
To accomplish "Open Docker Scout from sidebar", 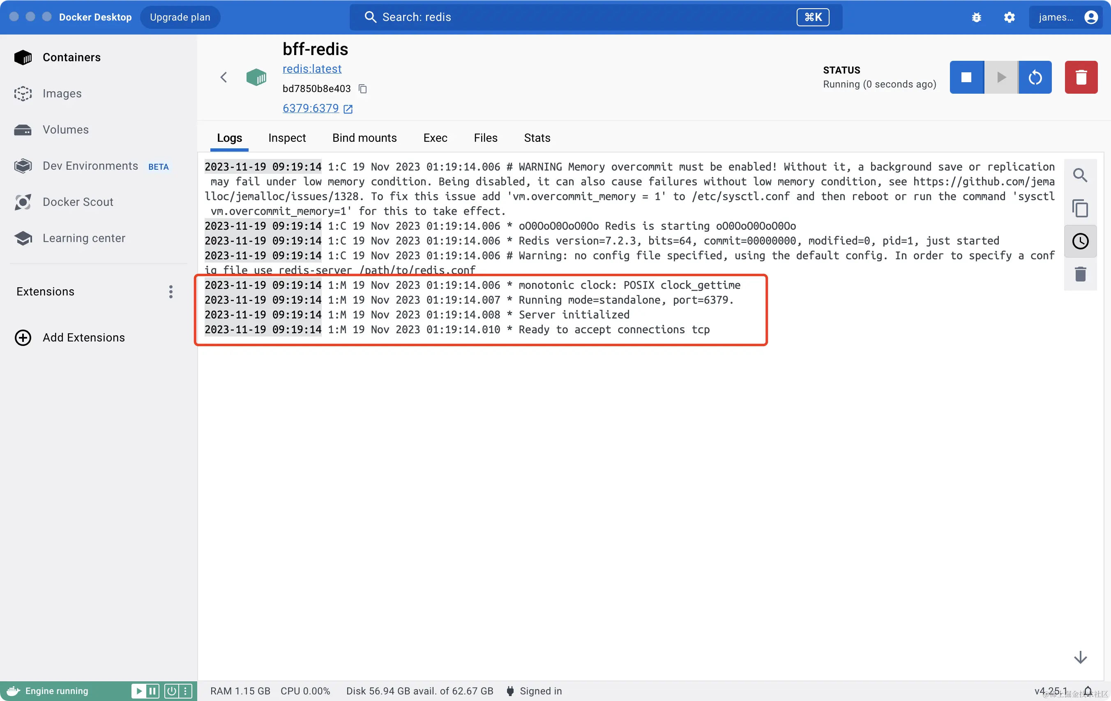I will (x=78, y=202).
